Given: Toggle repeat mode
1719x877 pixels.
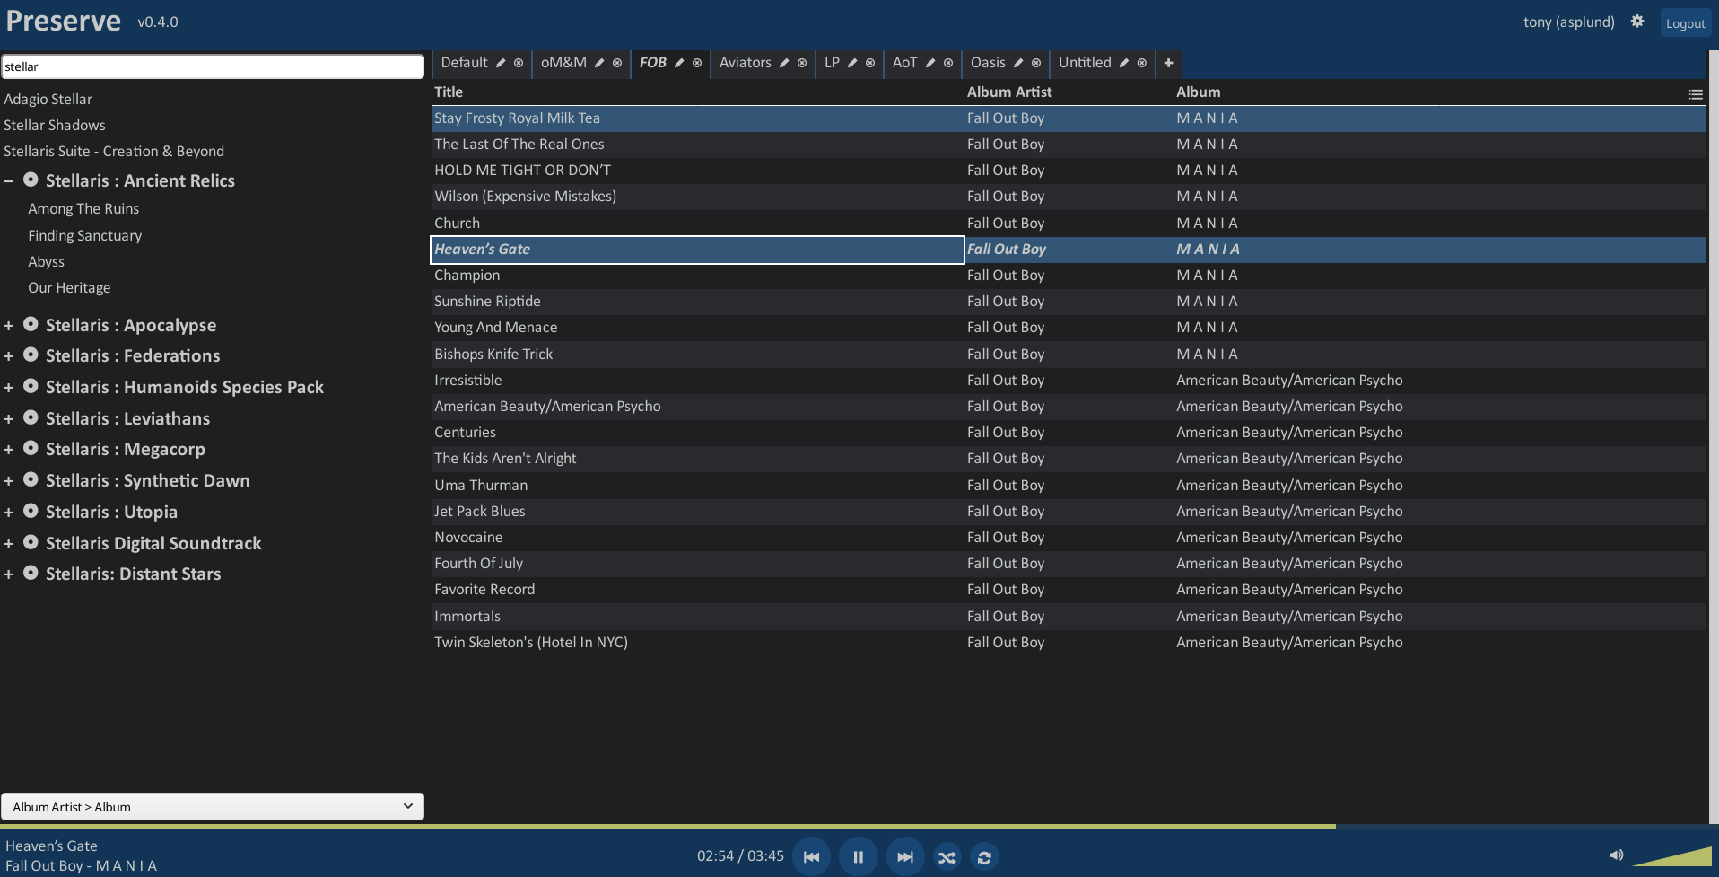Looking at the screenshot, I should (984, 857).
